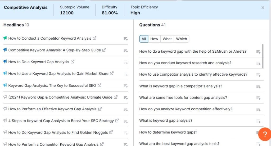271x146 pixels.
Task: Filter questions by Which
Action: tap(182, 39)
